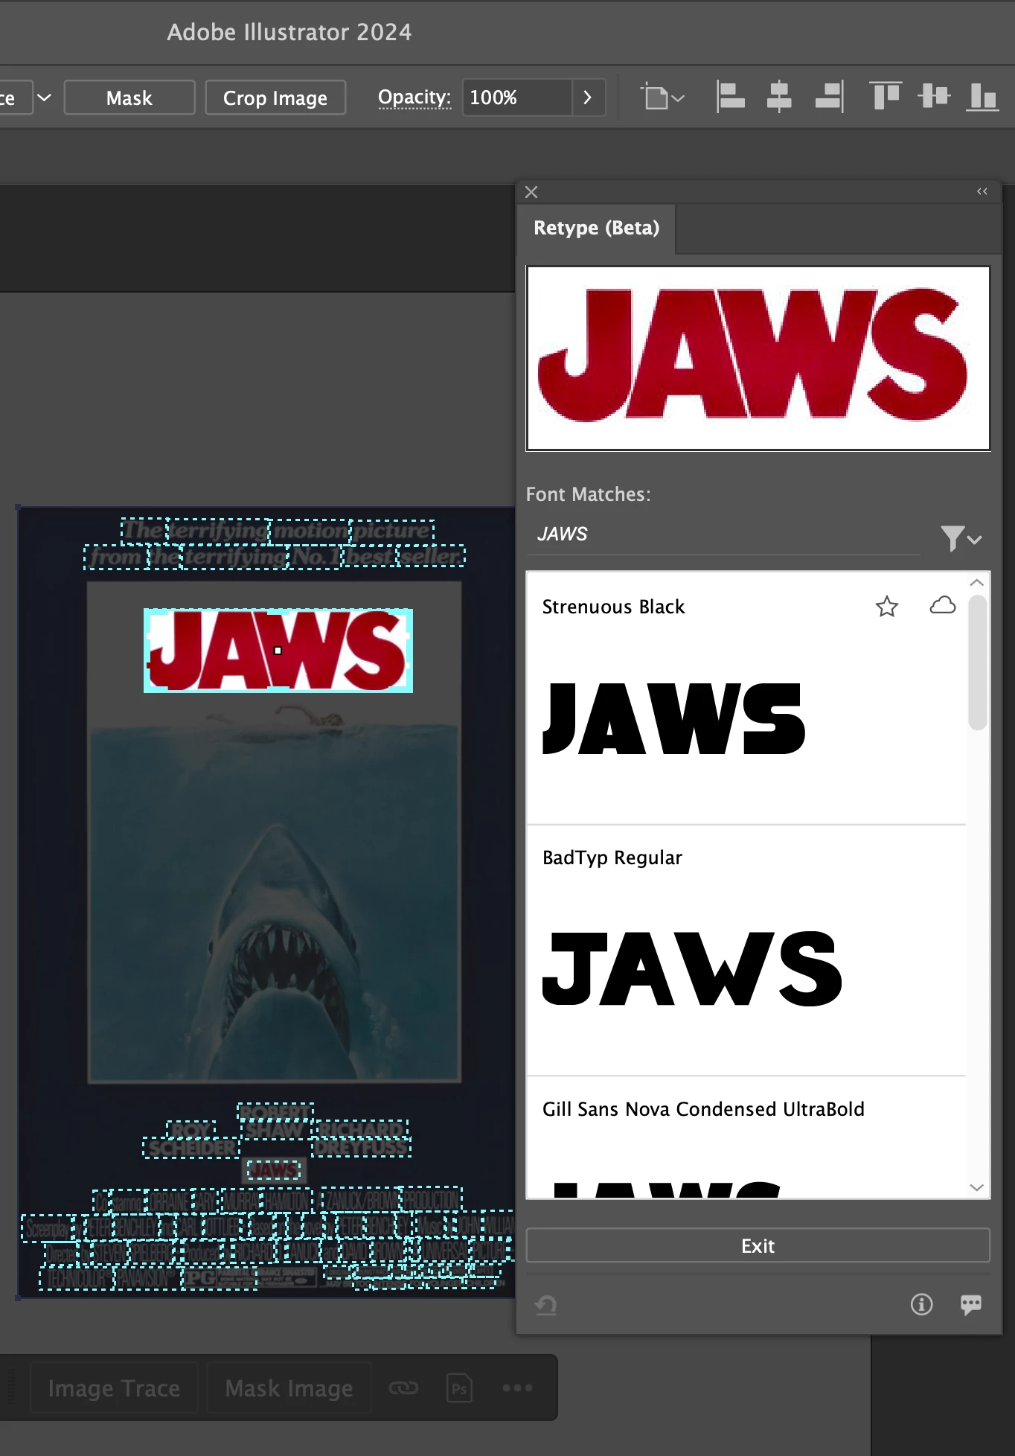Edit the Opacity 100% field
Image resolution: width=1015 pixels, height=1456 pixels.
click(517, 98)
